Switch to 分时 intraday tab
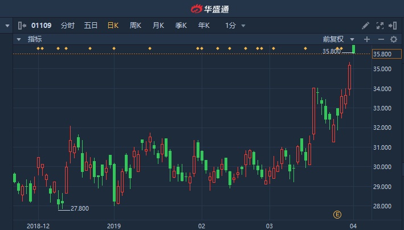Screen dimensions: 404x230 point(67,26)
